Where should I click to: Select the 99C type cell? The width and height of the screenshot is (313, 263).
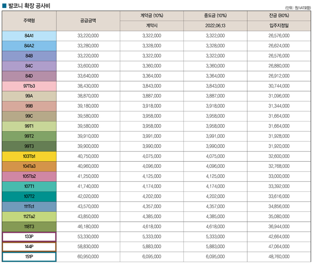pyautogui.click(x=29, y=116)
